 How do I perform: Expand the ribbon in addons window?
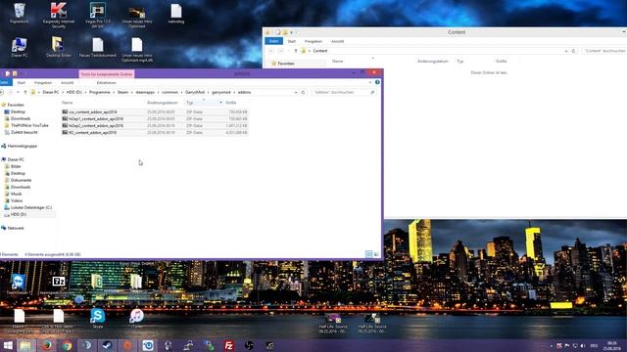pyautogui.click(x=370, y=82)
